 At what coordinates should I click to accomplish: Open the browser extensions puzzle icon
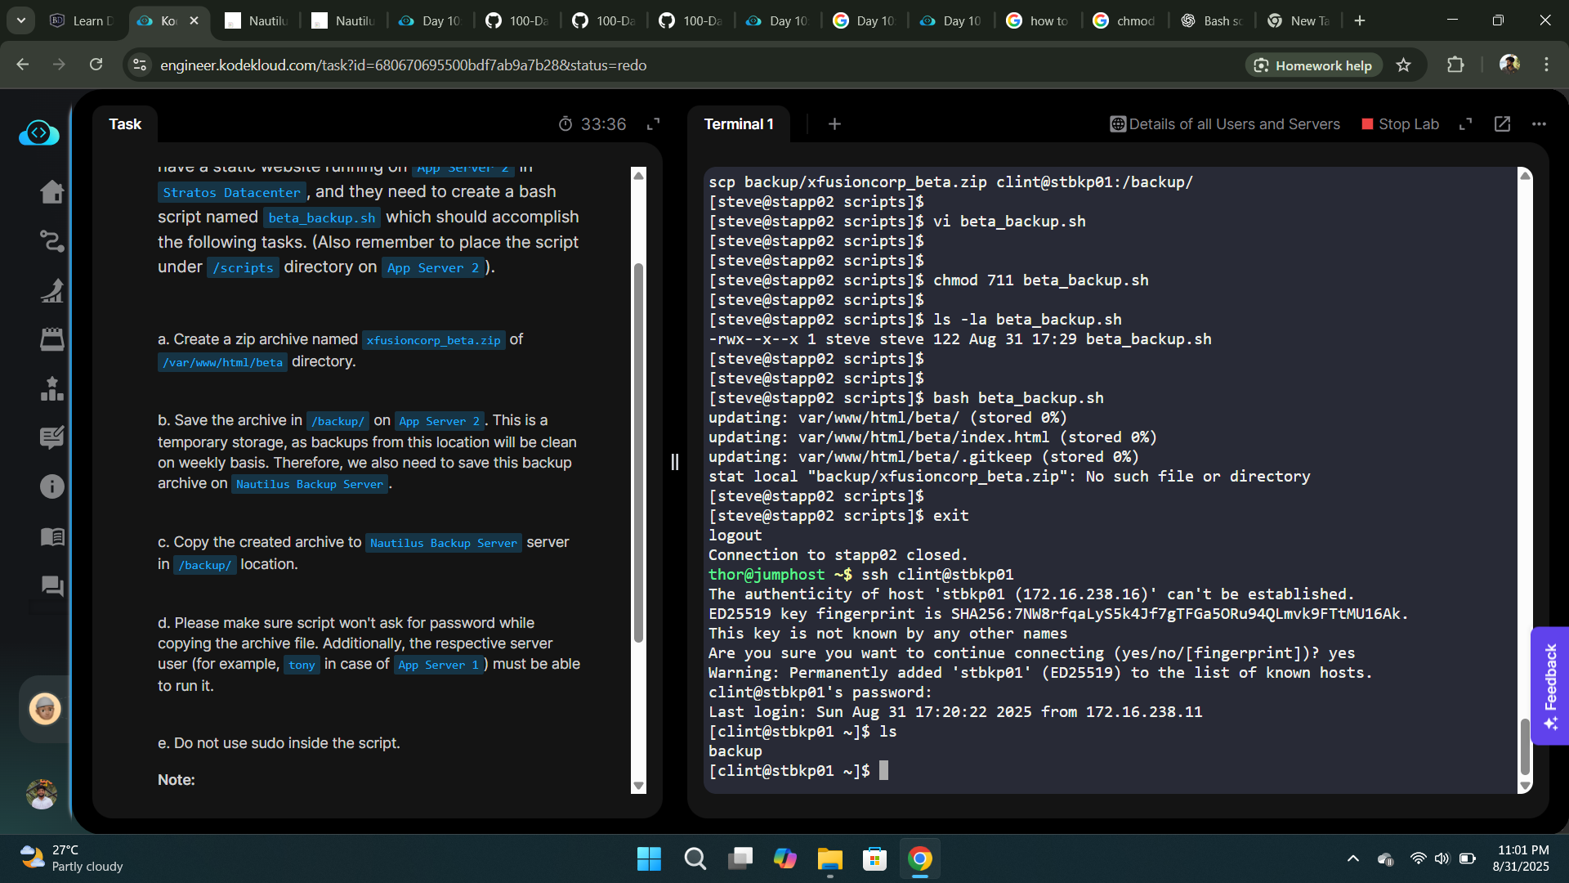(x=1455, y=65)
